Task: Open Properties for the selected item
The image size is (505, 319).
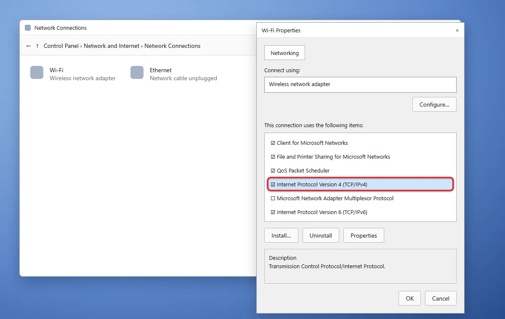Action: click(x=364, y=235)
